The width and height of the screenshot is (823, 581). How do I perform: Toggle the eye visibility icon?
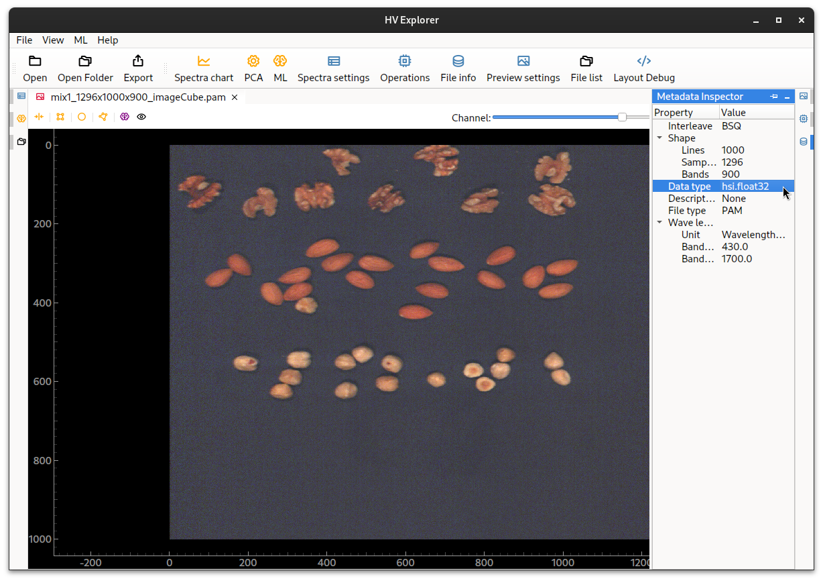(141, 117)
